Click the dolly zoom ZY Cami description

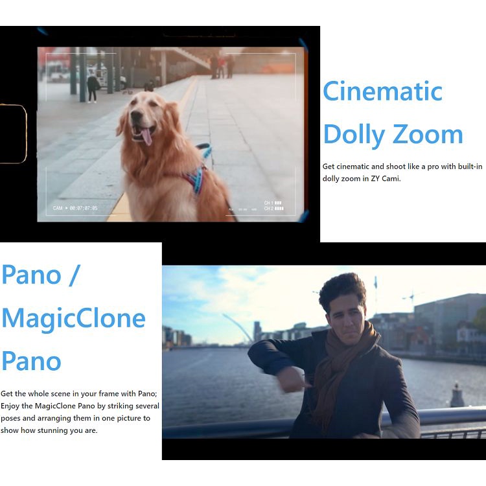coord(402,172)
